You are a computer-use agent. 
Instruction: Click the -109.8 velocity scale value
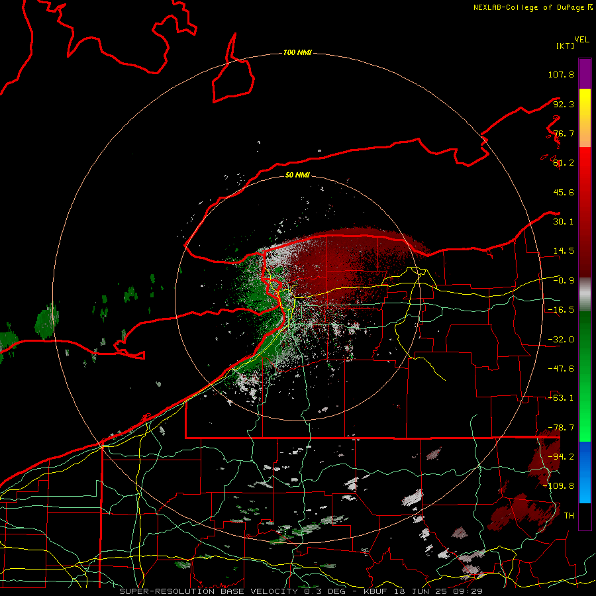pyautogui.click(x=558, y=486)
